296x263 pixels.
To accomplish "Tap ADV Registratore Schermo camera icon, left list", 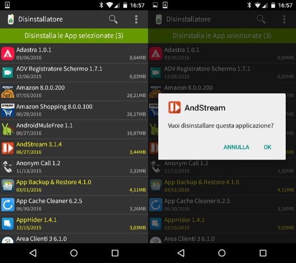I will pos(8,72).
